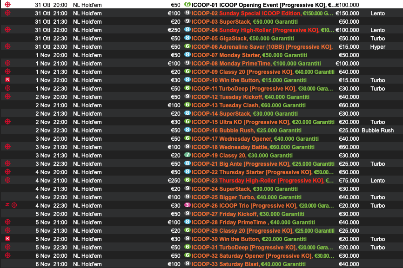Open ICOOP-01 ICOOP Opening Event tournament
Screen dimensions: 403x268
263,5
